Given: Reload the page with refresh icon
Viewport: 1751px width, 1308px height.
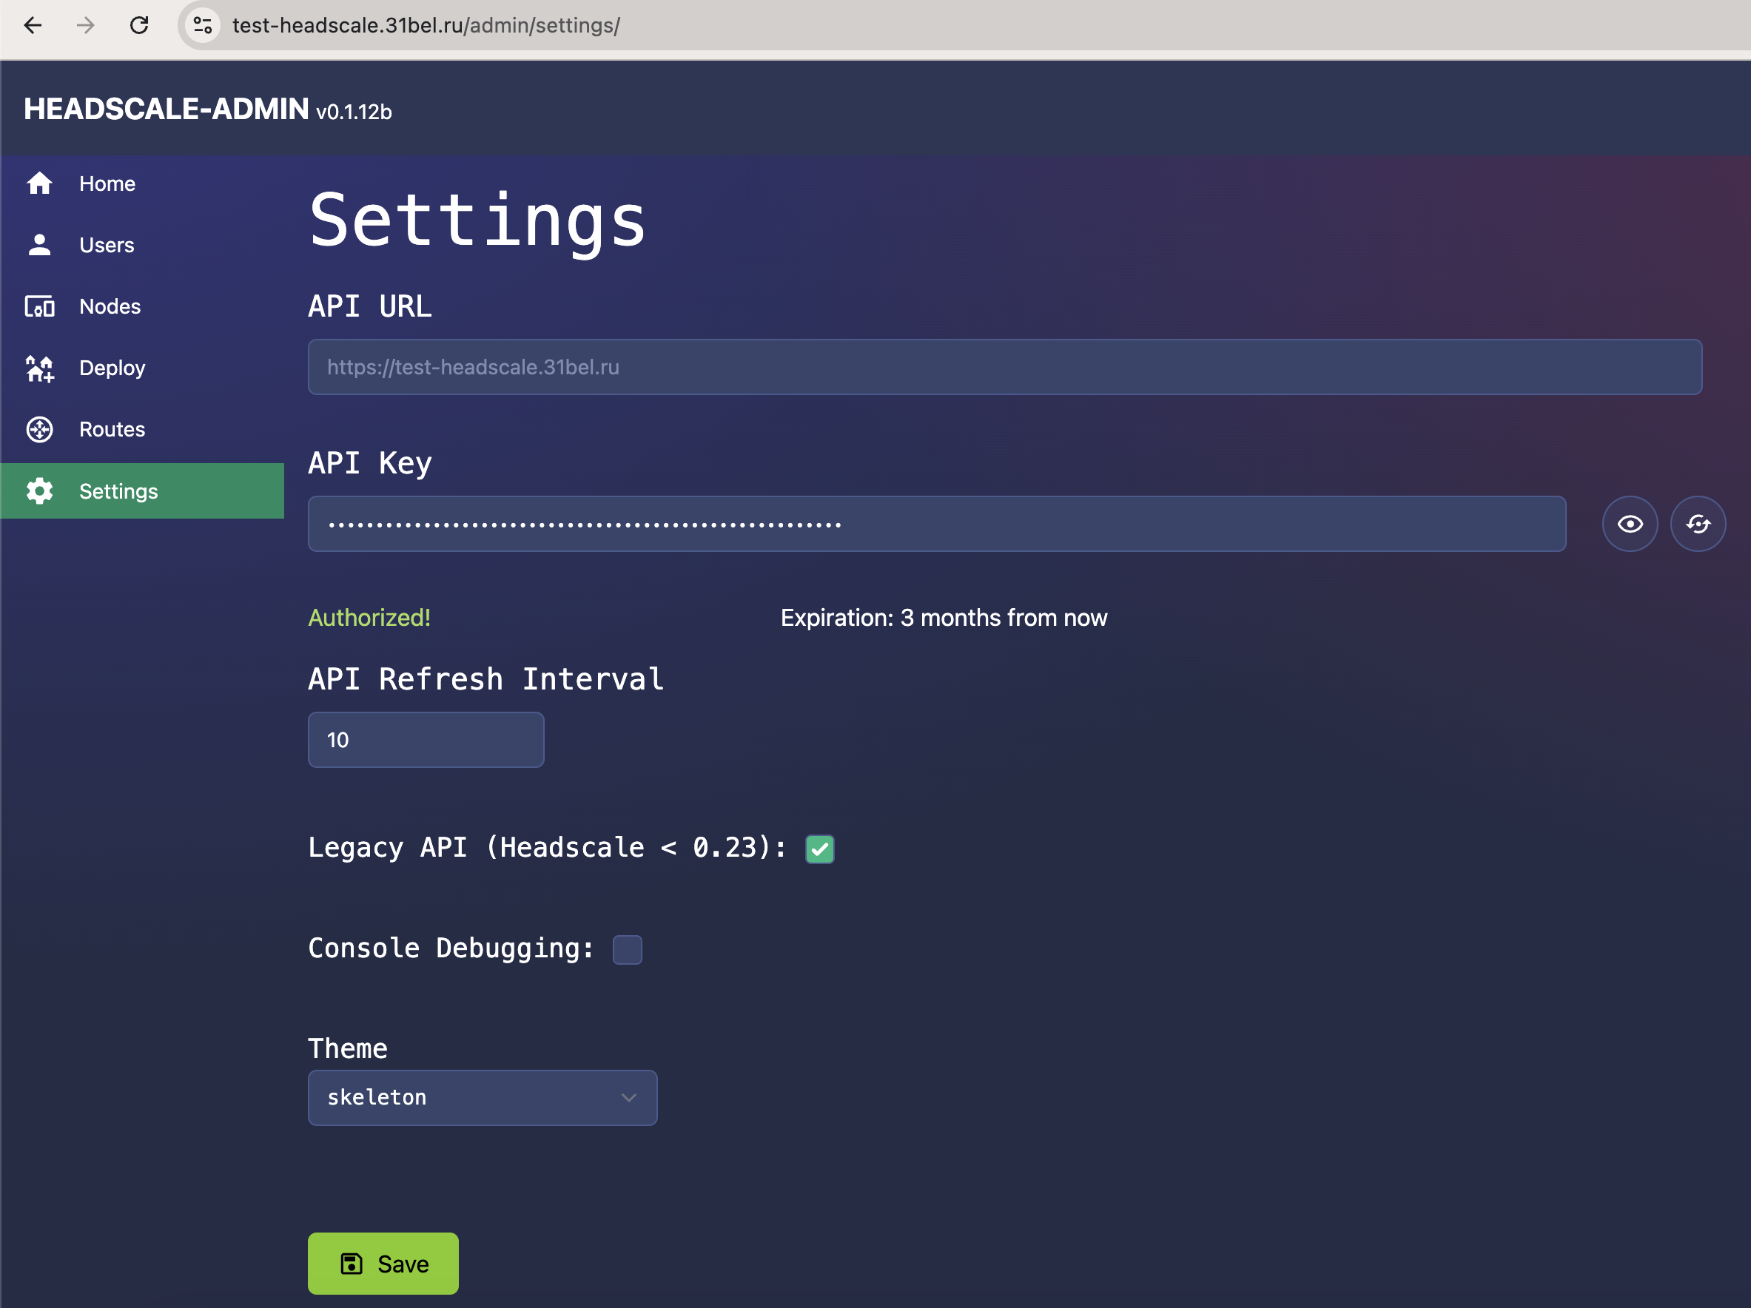Looking at the screenshot, I should click(139, 25).
